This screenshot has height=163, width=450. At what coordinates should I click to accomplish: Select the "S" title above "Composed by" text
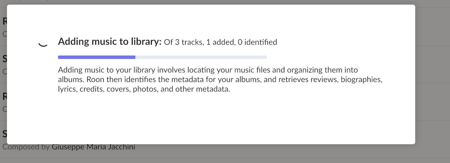(4, 134)
